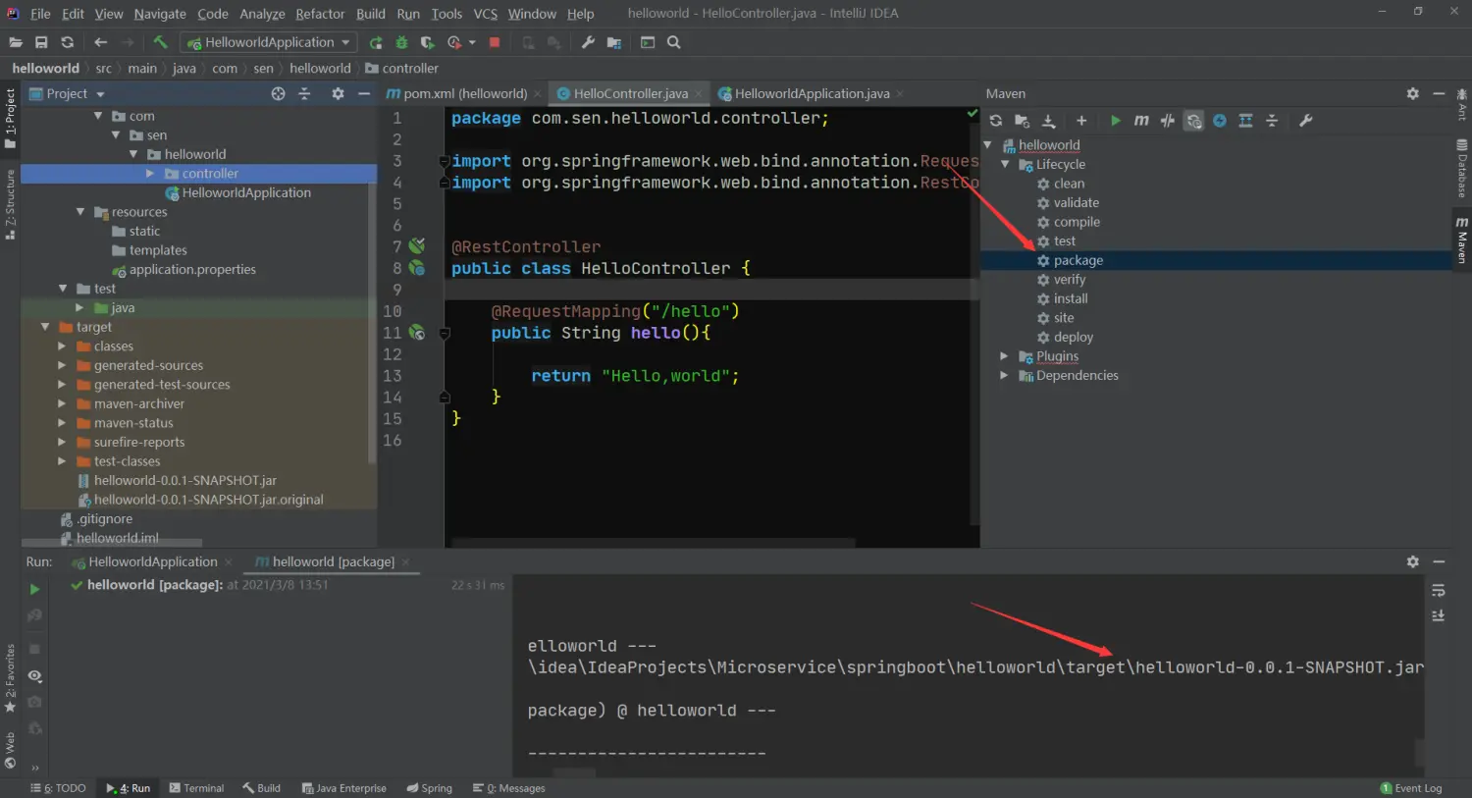The image size is (1472, 798).
Task: Click the gutter Spring bean icon on line 8
Action: (417, 268)
